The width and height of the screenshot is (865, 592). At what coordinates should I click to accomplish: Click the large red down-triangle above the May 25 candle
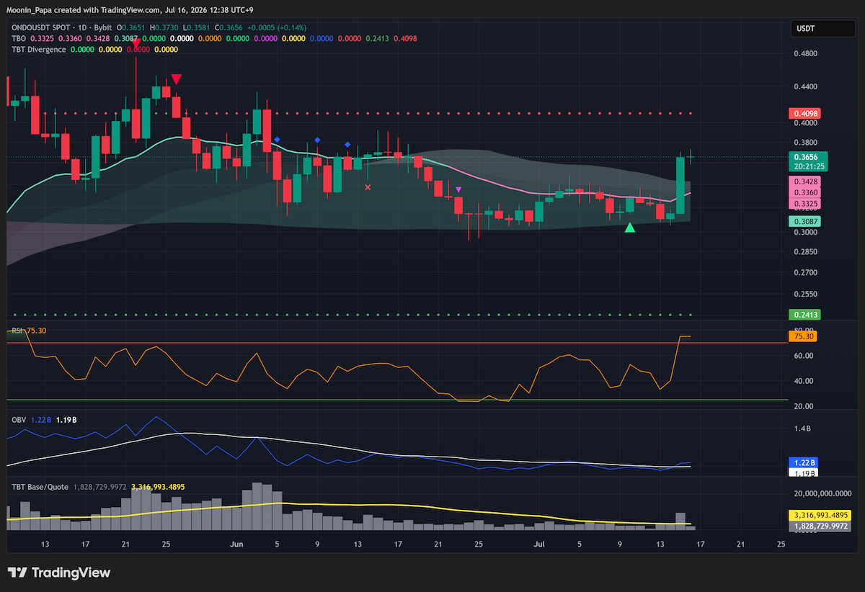click(x=176, y=79)
